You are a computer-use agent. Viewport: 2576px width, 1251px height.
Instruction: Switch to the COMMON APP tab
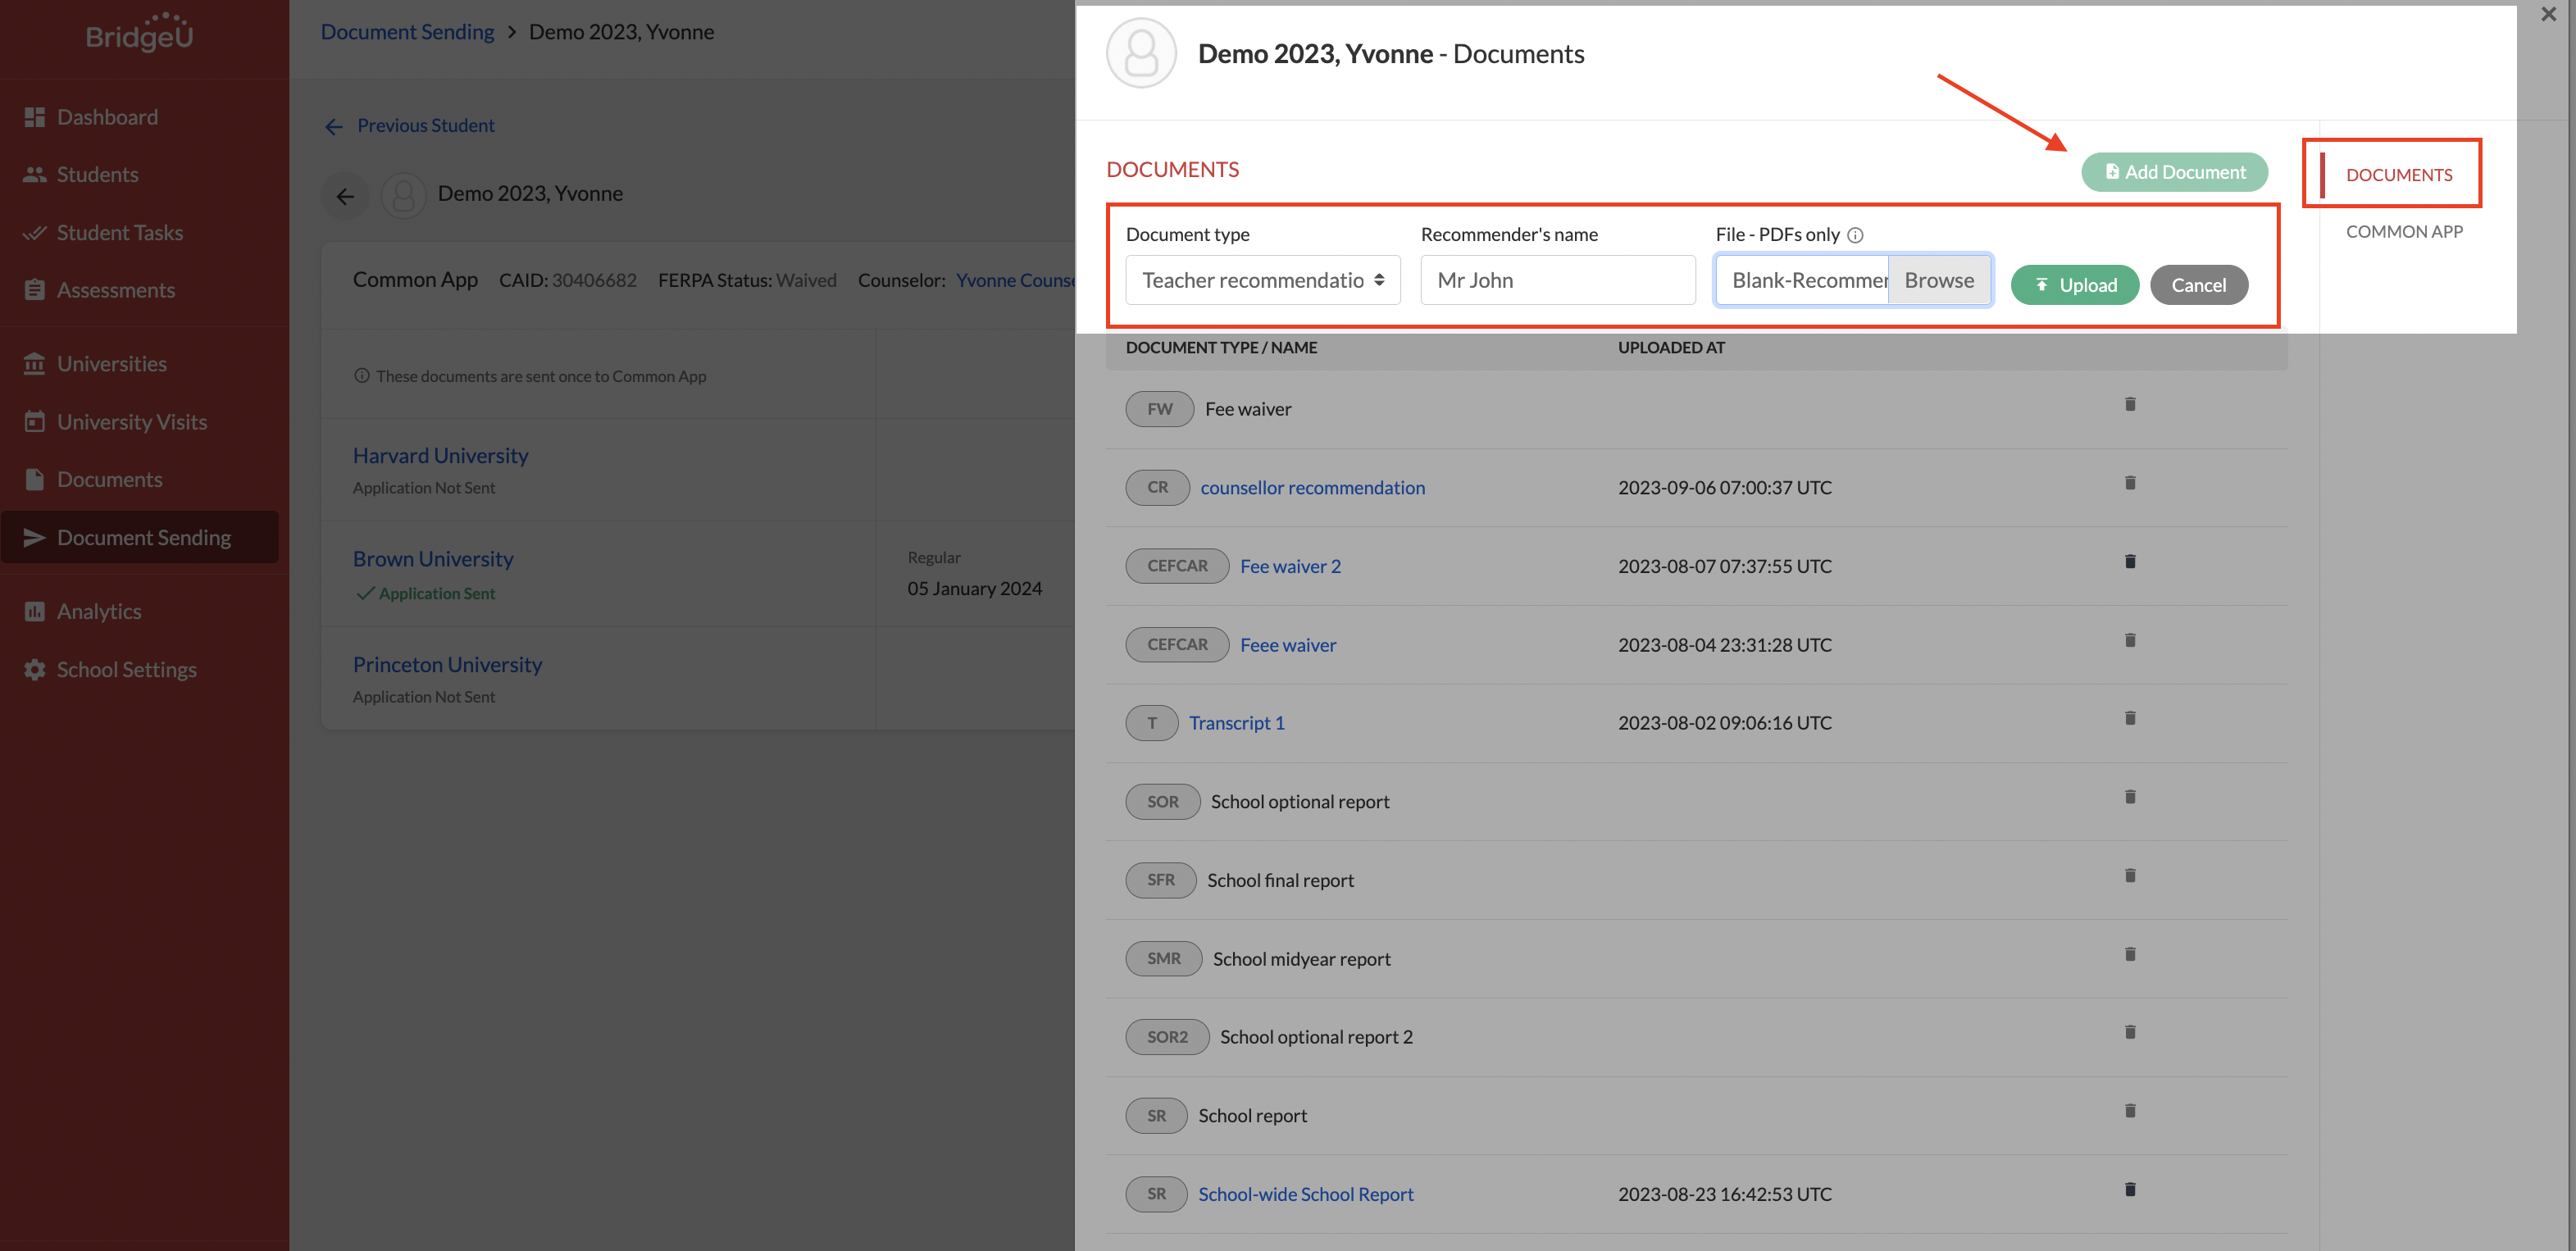tap(2404, 232)
